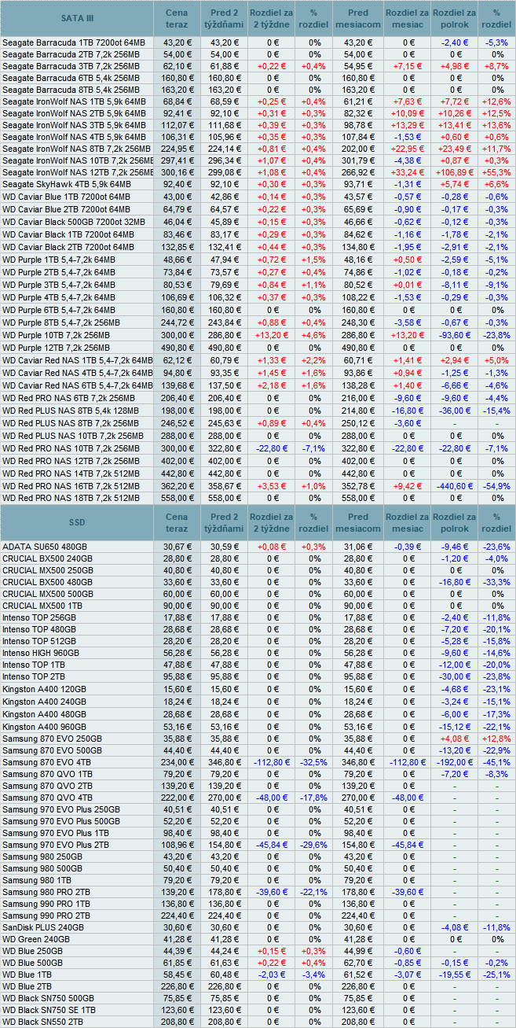This screenshot has height=1028, width=516.
Task: Select WD Purple 3TB 5,4-7,2k 64MB name
Action: [x=59, y=285]
